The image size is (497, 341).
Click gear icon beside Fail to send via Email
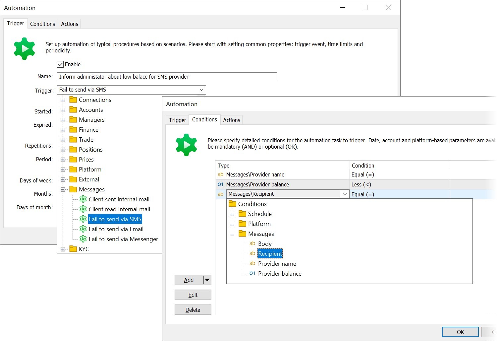tap(83, 229)
